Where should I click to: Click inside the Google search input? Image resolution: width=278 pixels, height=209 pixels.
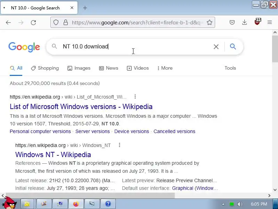pos(137,47)
